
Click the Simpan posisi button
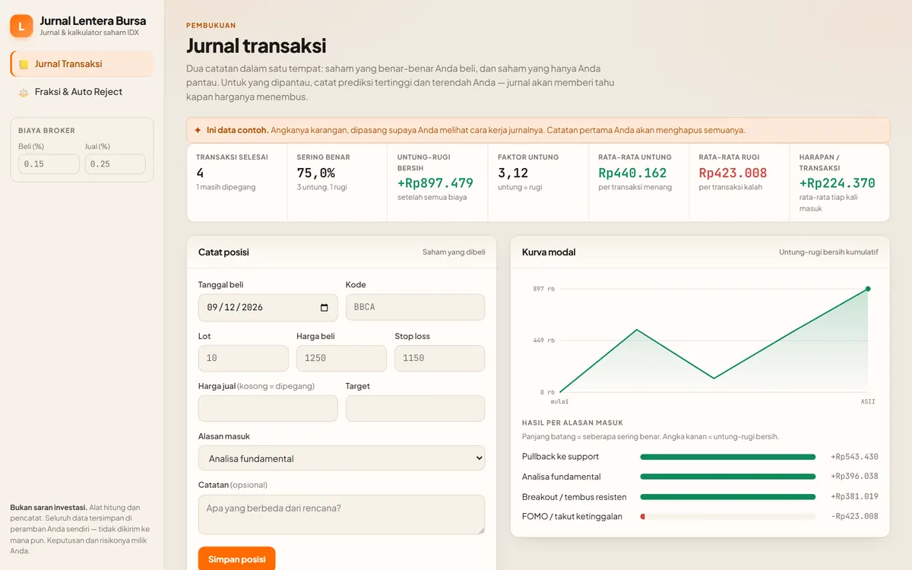tap(237, 559)
